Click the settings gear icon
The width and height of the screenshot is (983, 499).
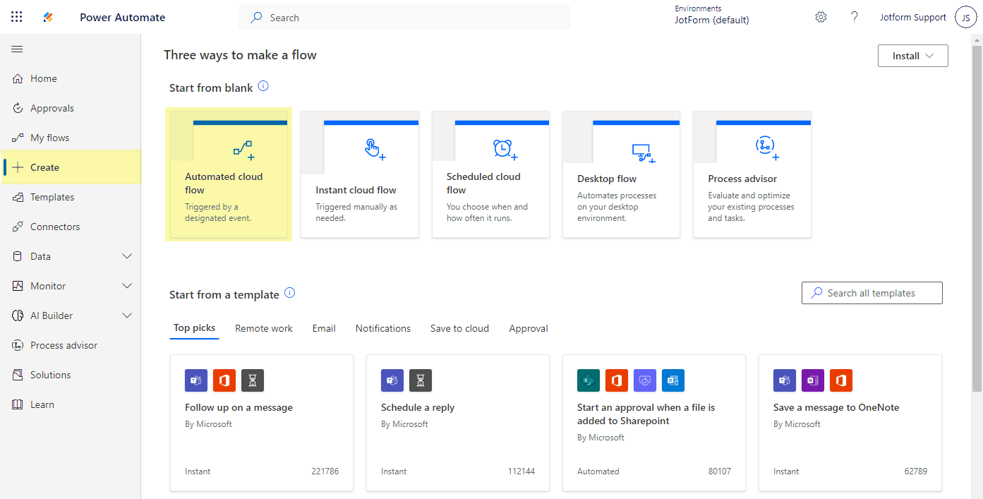(821, 17)
